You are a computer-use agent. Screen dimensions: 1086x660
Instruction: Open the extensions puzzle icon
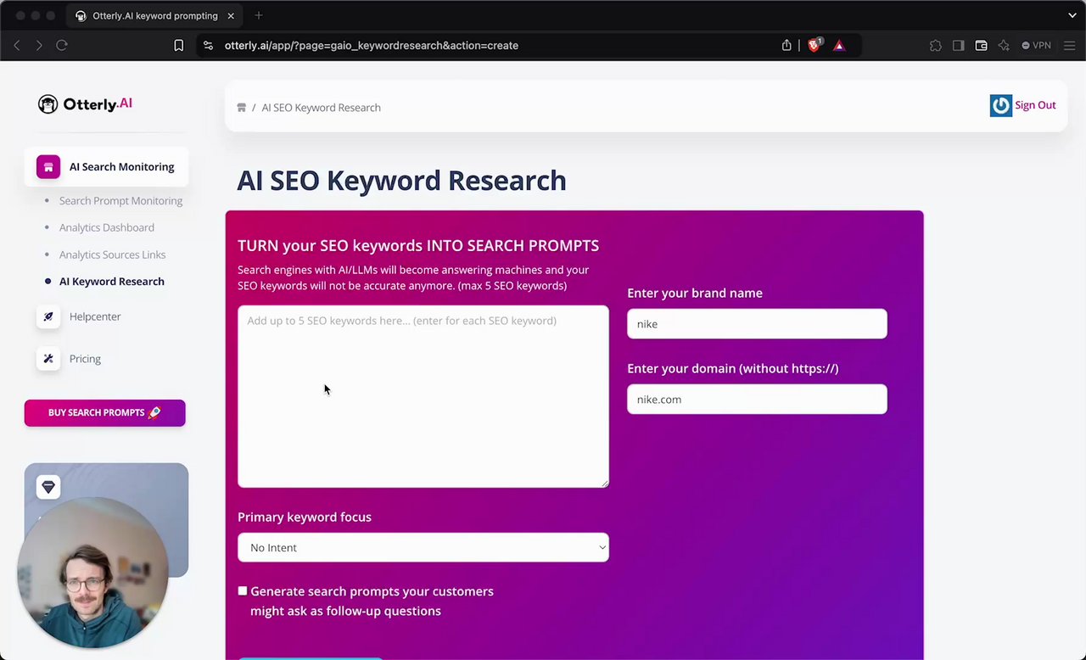[x=936, y=46]
